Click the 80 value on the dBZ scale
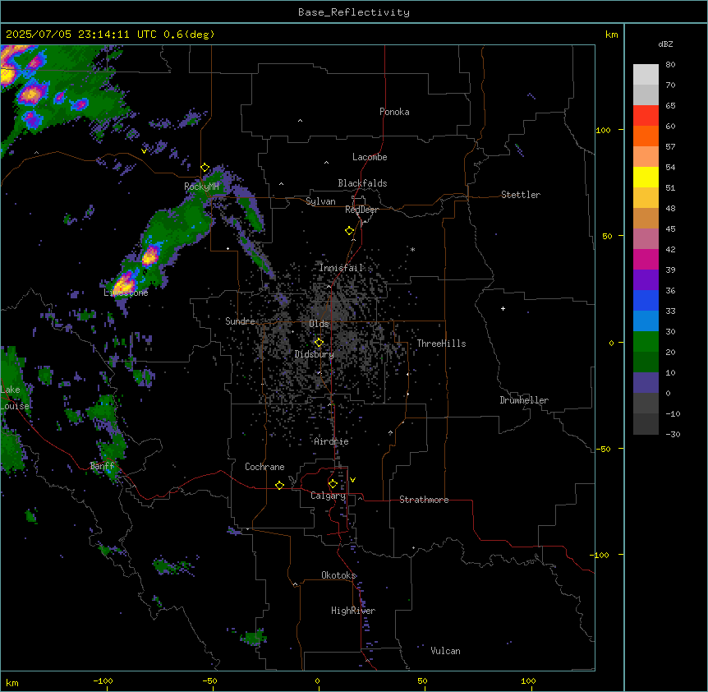Viewport: 708px width, 692px height. 670,65
